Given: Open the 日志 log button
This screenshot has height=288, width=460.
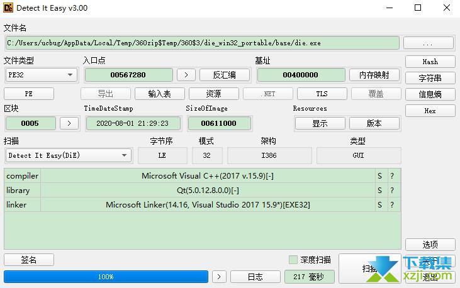Looking at the screenshot, I should point(255,277).
